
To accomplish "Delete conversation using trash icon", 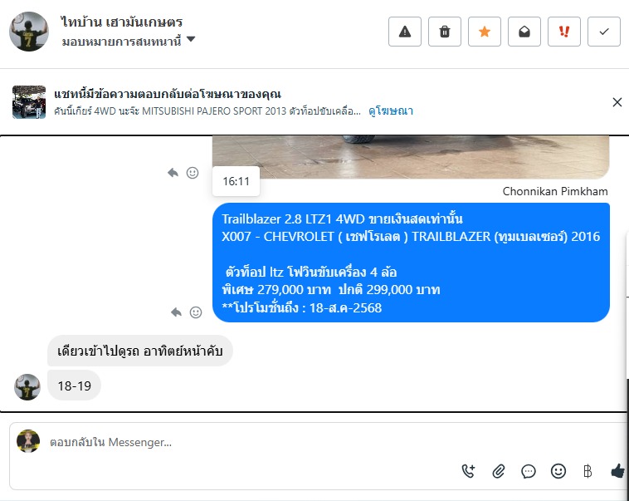I will click(445, 32).
